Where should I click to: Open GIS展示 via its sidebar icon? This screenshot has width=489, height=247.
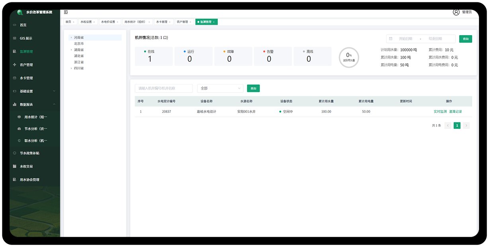15,38
